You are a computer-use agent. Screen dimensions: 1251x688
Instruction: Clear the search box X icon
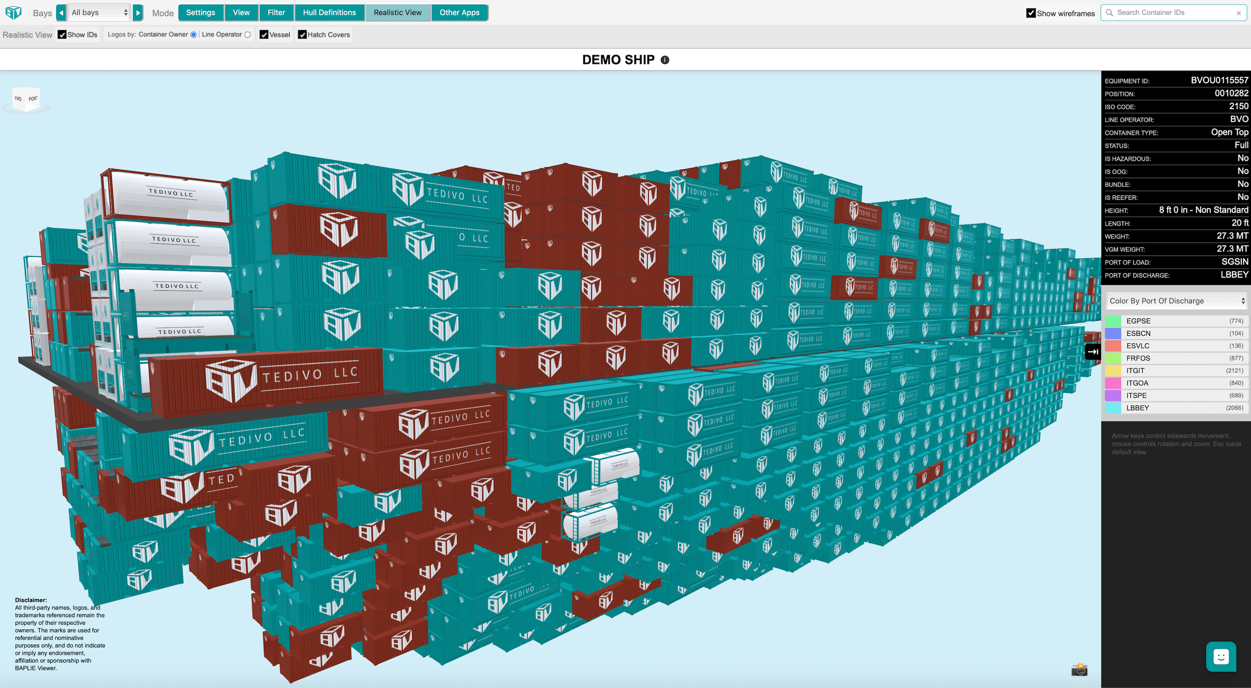coord(1238,13)
